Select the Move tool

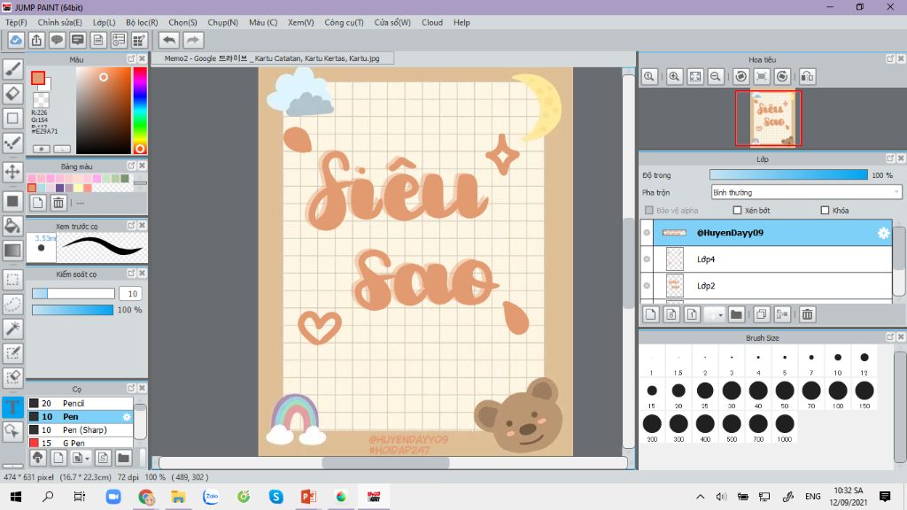click(12, 172)
